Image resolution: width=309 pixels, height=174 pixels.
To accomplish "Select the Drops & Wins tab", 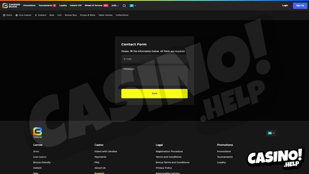I will click(x=88, y=15).
